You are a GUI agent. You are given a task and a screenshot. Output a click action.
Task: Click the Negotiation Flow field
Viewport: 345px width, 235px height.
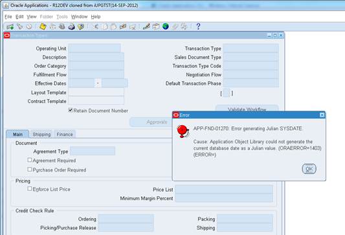(251, 74)
